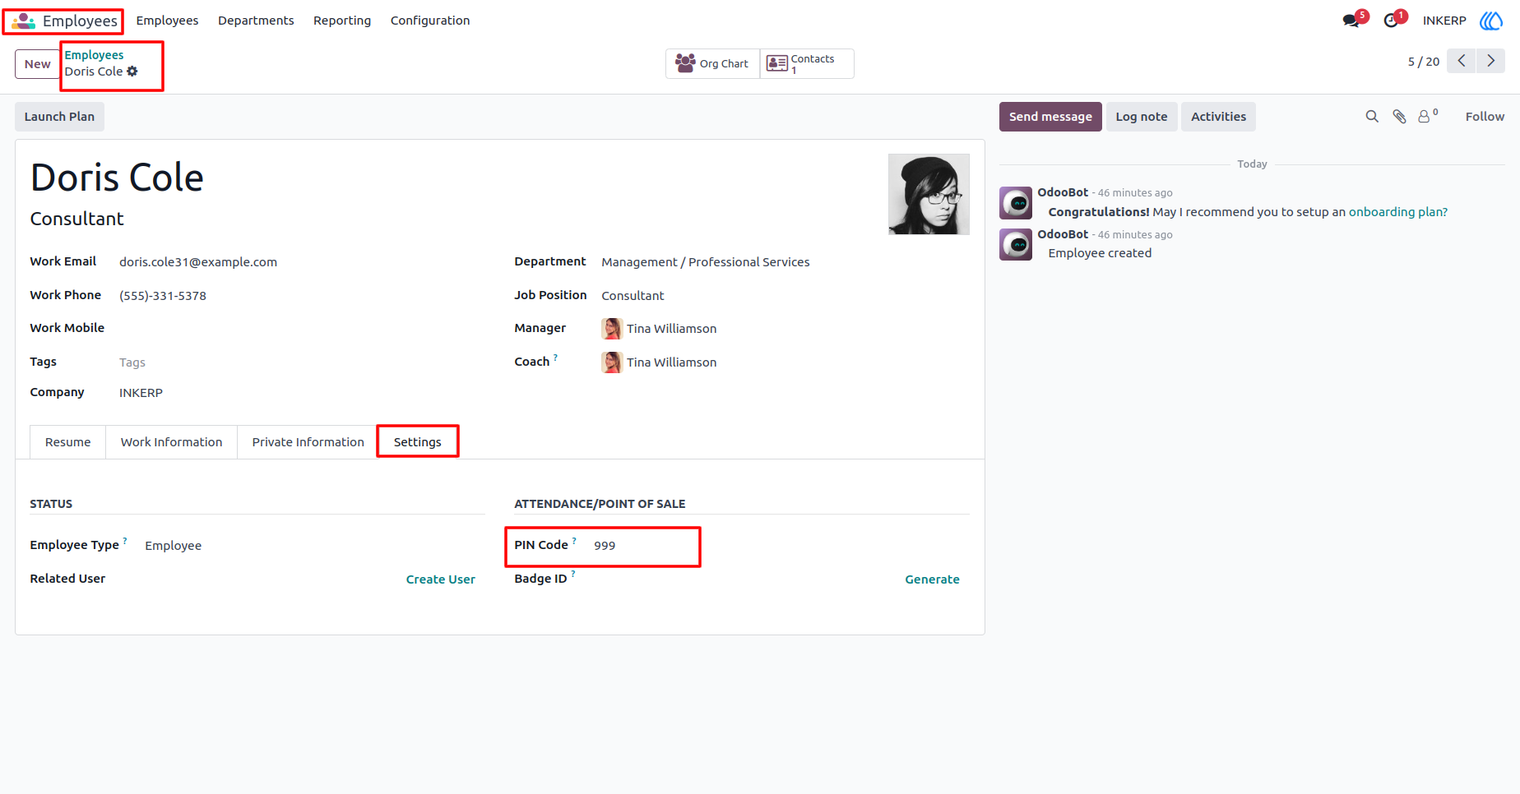
Task: Open the Contacts smart button
Action: coord(807,63)
